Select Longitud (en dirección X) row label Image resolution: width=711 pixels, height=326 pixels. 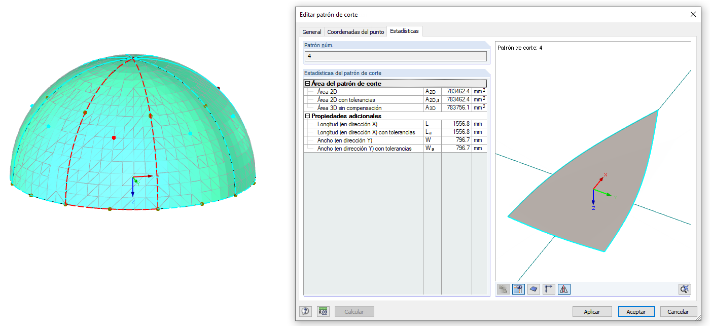pyautogui.click(x=347, y=124)
